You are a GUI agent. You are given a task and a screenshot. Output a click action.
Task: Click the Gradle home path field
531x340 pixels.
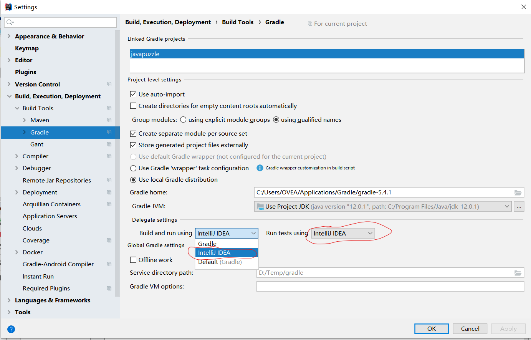[389, 192]
